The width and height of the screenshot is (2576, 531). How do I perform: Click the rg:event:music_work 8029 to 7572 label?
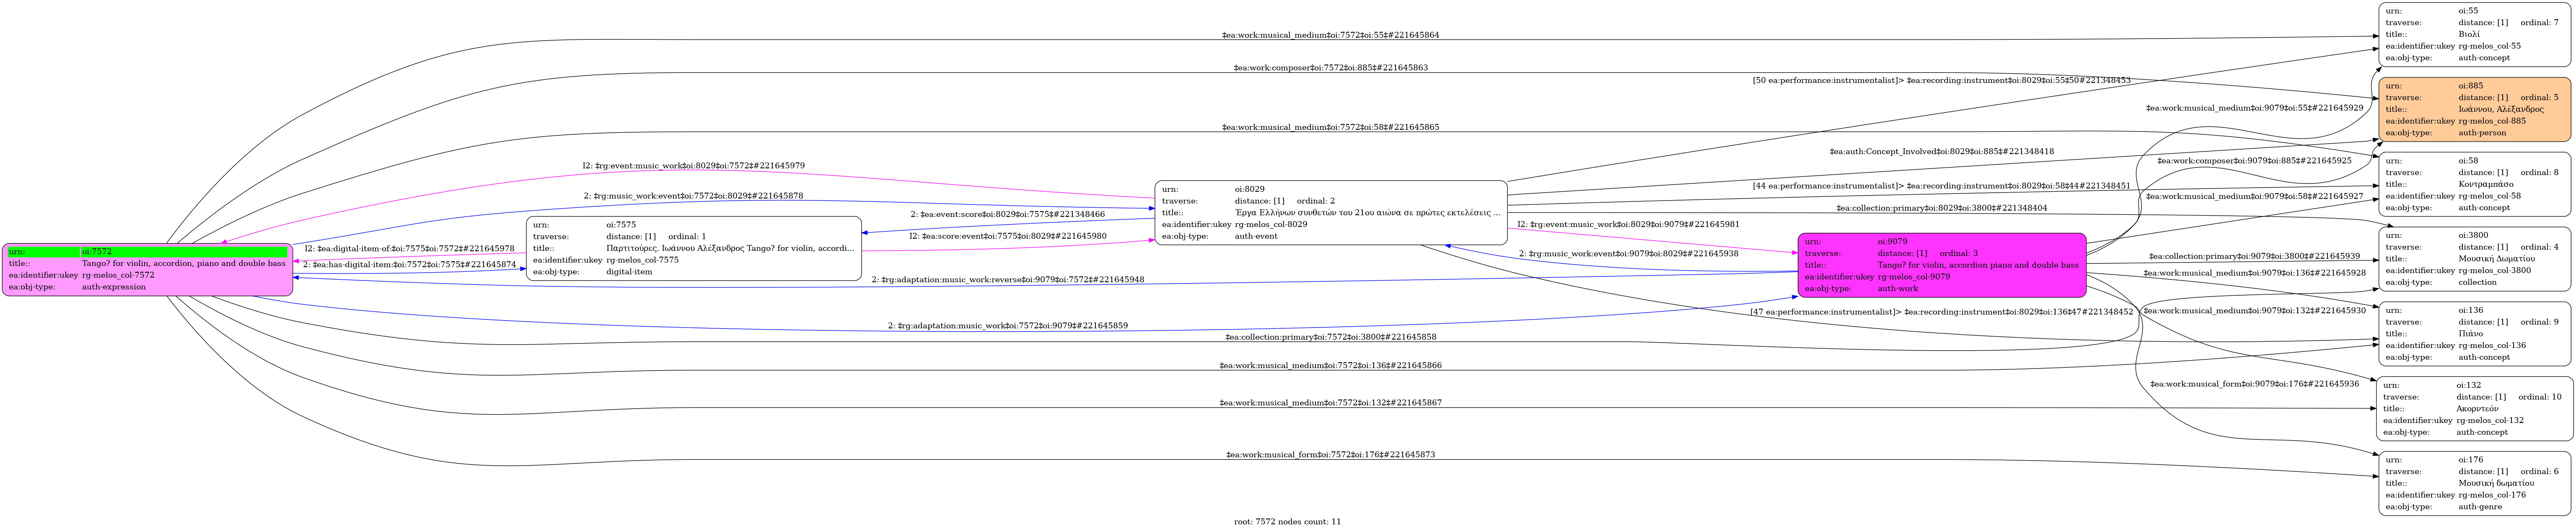pyautogui.click(x=693, y=166)
